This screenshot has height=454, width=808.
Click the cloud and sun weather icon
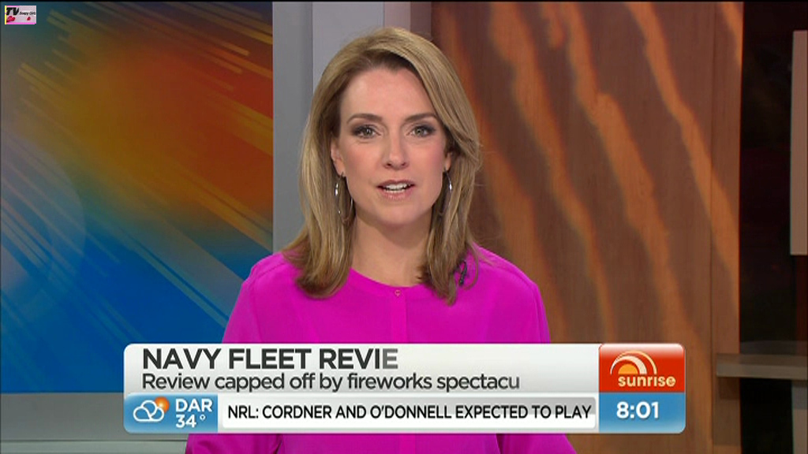[x=150, y=411]
